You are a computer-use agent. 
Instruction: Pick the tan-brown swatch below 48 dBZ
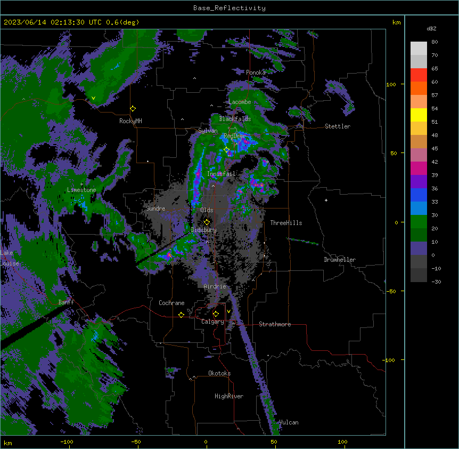click(419, 141)
